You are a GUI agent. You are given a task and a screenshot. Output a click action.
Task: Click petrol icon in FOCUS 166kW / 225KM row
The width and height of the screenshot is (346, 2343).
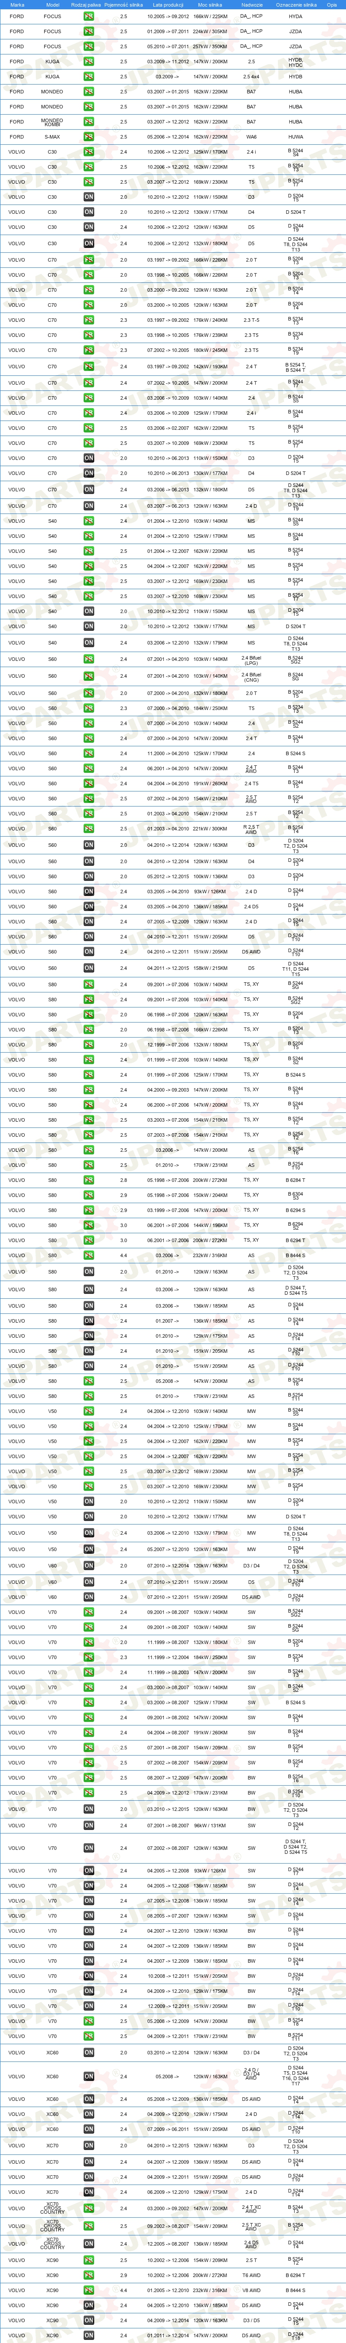88,16
